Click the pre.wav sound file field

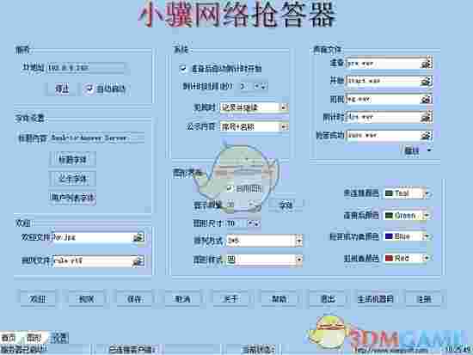[384, 64]
